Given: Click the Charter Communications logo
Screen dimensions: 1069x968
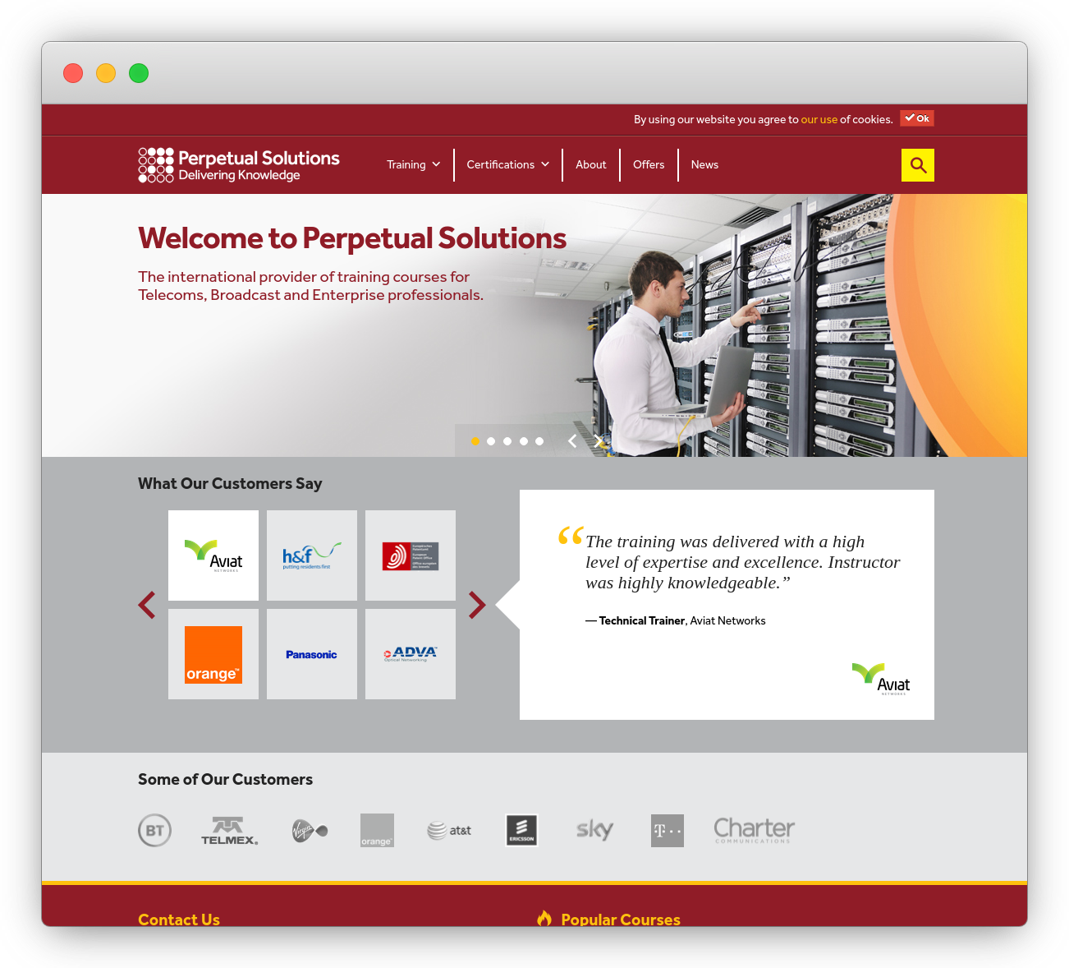Looking at the screenshot, I should click(x=755, y=830).
